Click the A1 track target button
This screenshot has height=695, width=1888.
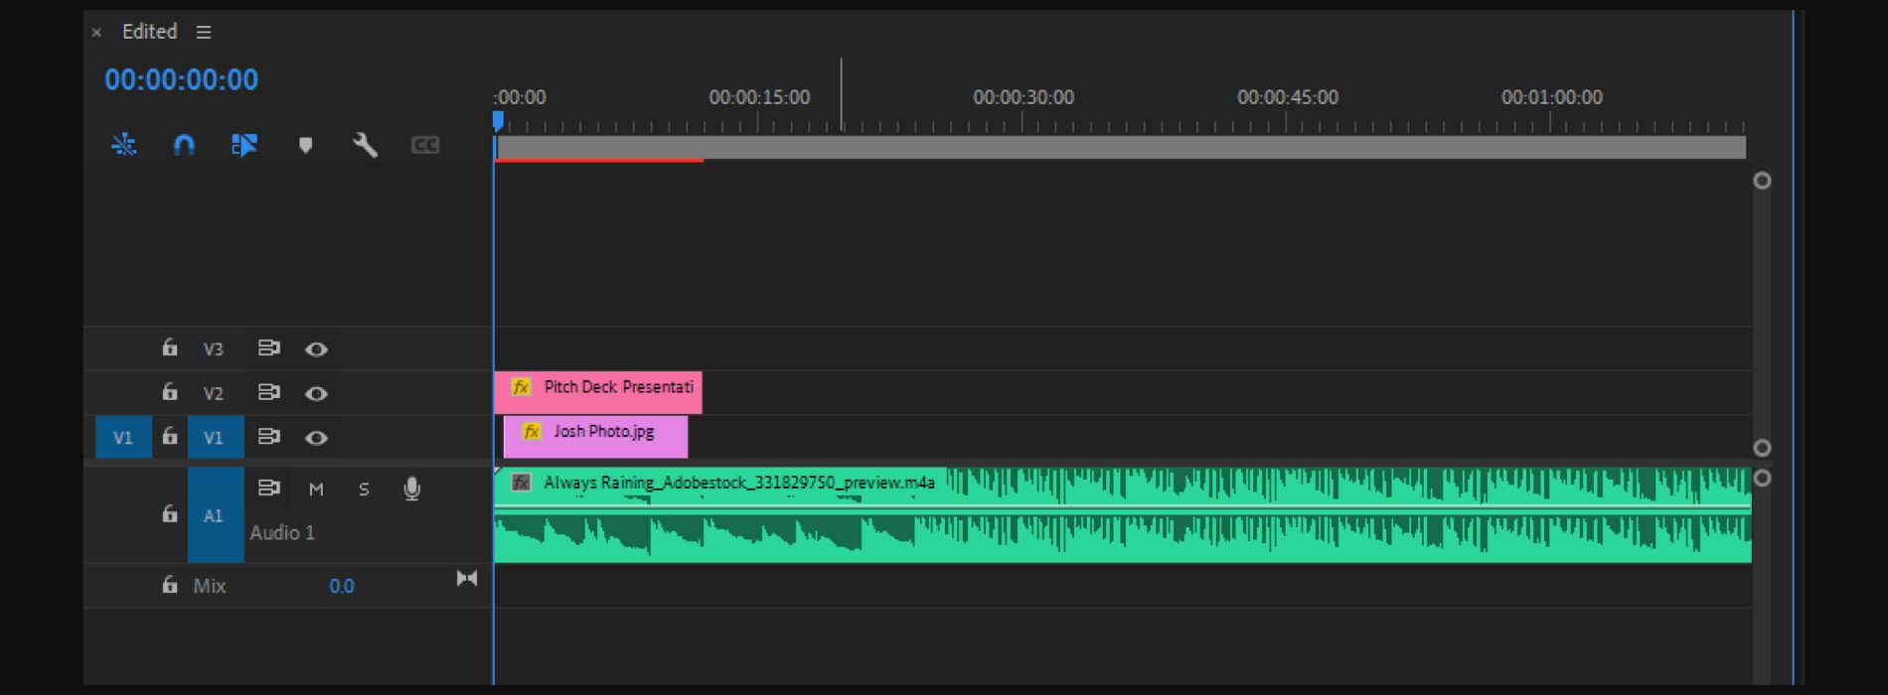214,515
